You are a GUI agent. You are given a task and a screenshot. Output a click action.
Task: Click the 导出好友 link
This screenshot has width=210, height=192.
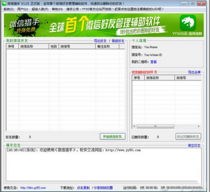(x=100, y=41)
